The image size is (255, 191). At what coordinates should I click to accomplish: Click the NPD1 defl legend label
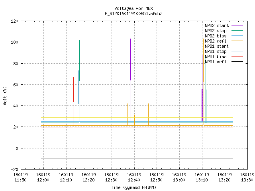216,62
